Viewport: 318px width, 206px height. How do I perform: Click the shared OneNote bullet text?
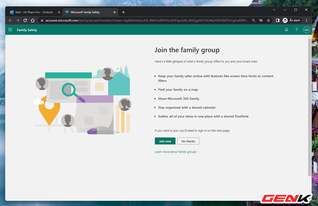(203, 116)
